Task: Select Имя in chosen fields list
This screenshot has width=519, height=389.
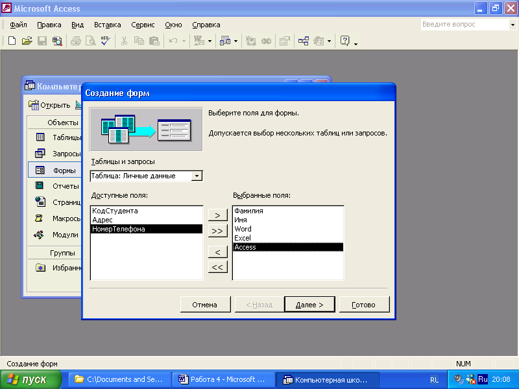Action: (x=288, y=220)
